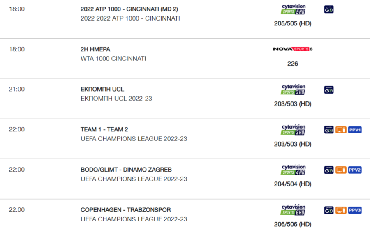Image resolution: width=370 pixels, height=232 pixels.
Task: Click the TEAM 1 - TEAM 2 title
Action: [x=104, y=129]
